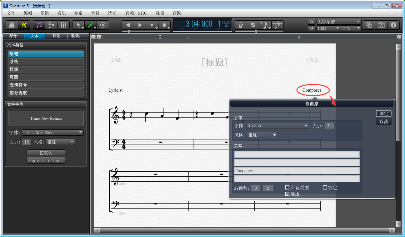Viewport: 405px width, 237px height.
Task: Open the drawer panel icon in toolbar
Action: [12, 25]
